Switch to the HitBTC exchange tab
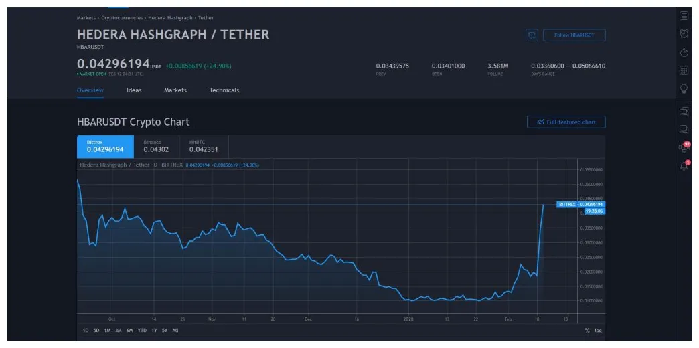699x348 pixels. [204, 147]
